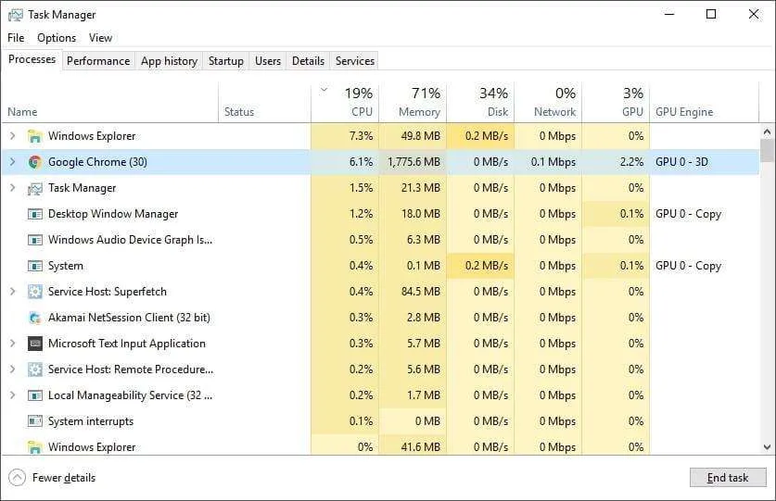Click the sort arrow above the CPU column
The width and height of the screenshot is (776, 501).
point(324,90)
